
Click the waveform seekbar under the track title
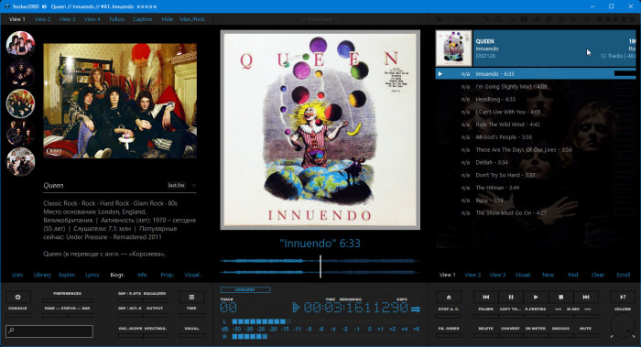(x=320, y=266)
